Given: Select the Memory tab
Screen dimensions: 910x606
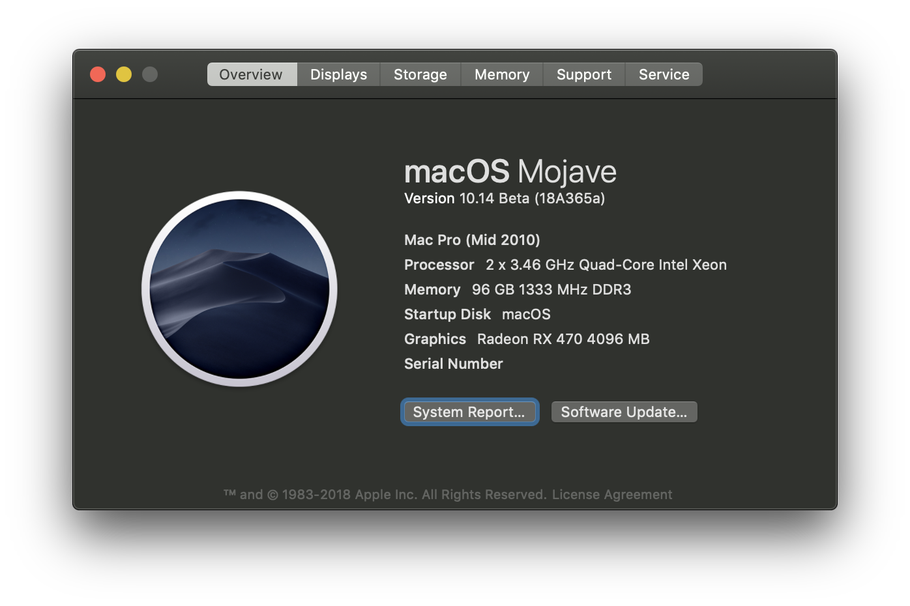Looking at the screenshot, I should pos(502,74).
